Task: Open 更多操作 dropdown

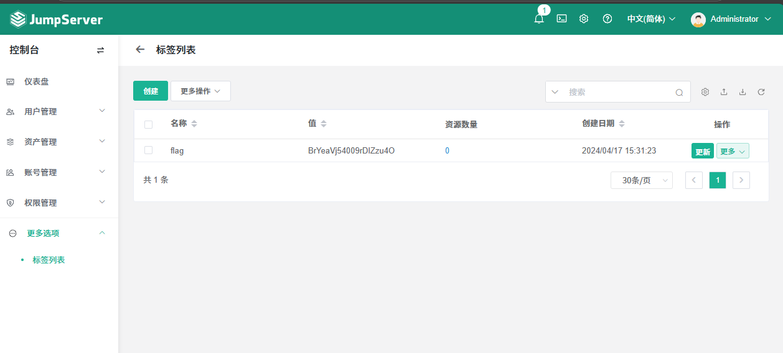Action: pos(200,91)
